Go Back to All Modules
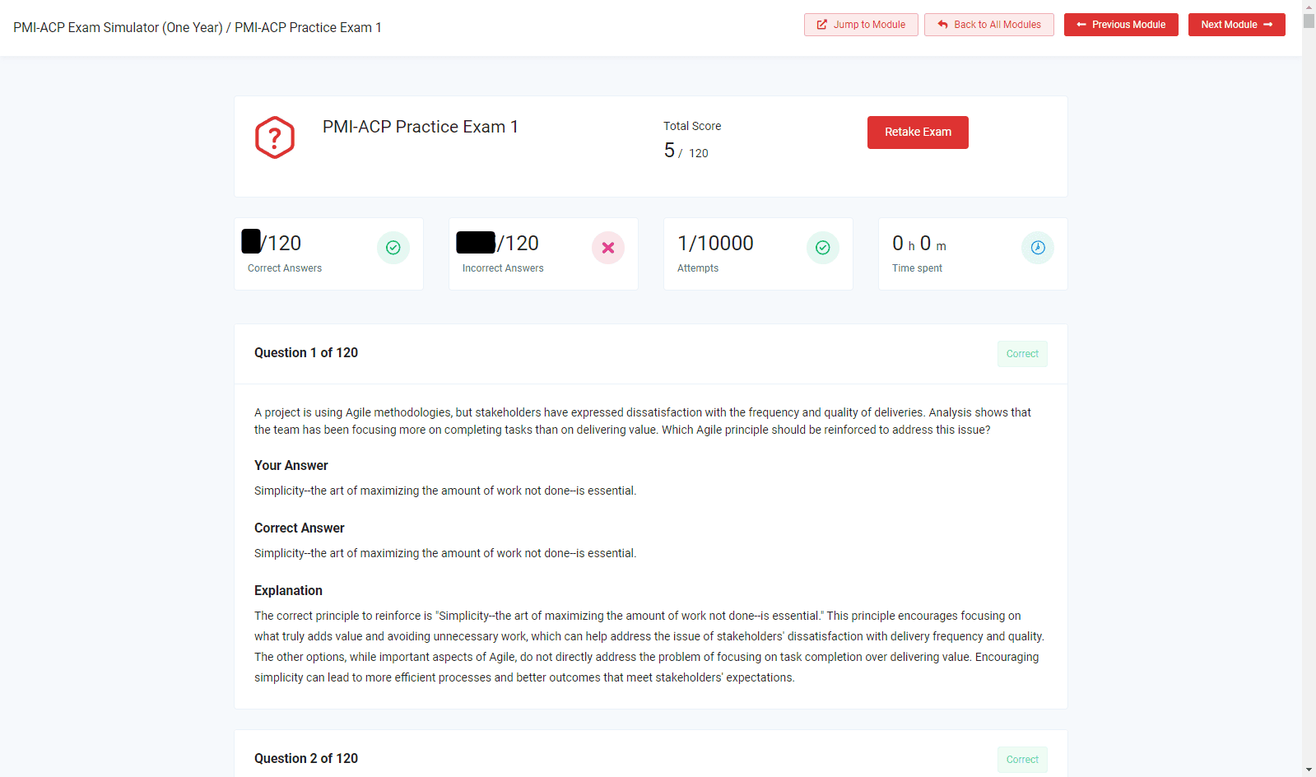Image resolution: width=1316 pixels, height=777 pixels. coord(989,25)
